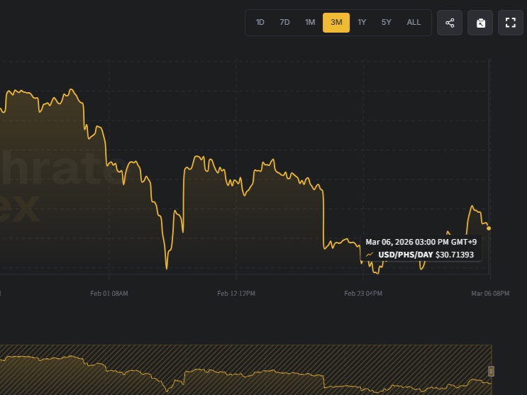Image resolution: width=527 pixels, height=395 pixels.
Task: Click the USD/PHS/DAY tooltip series label
Action: coord(404,254)
